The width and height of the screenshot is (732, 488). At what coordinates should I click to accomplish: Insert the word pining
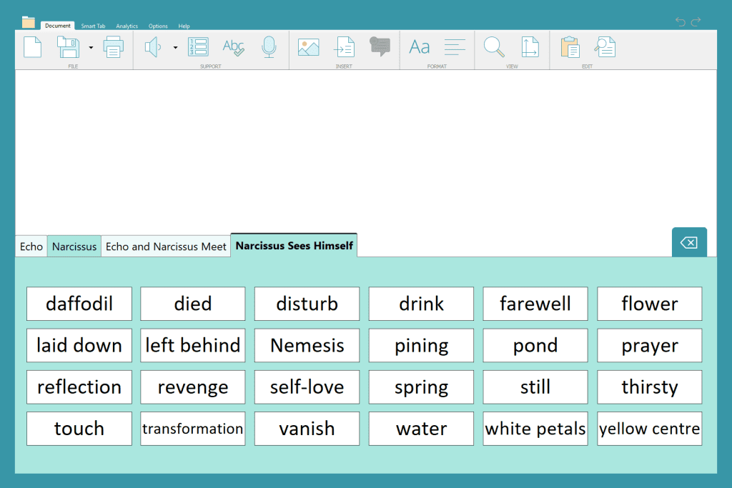[x=421, y=345]
